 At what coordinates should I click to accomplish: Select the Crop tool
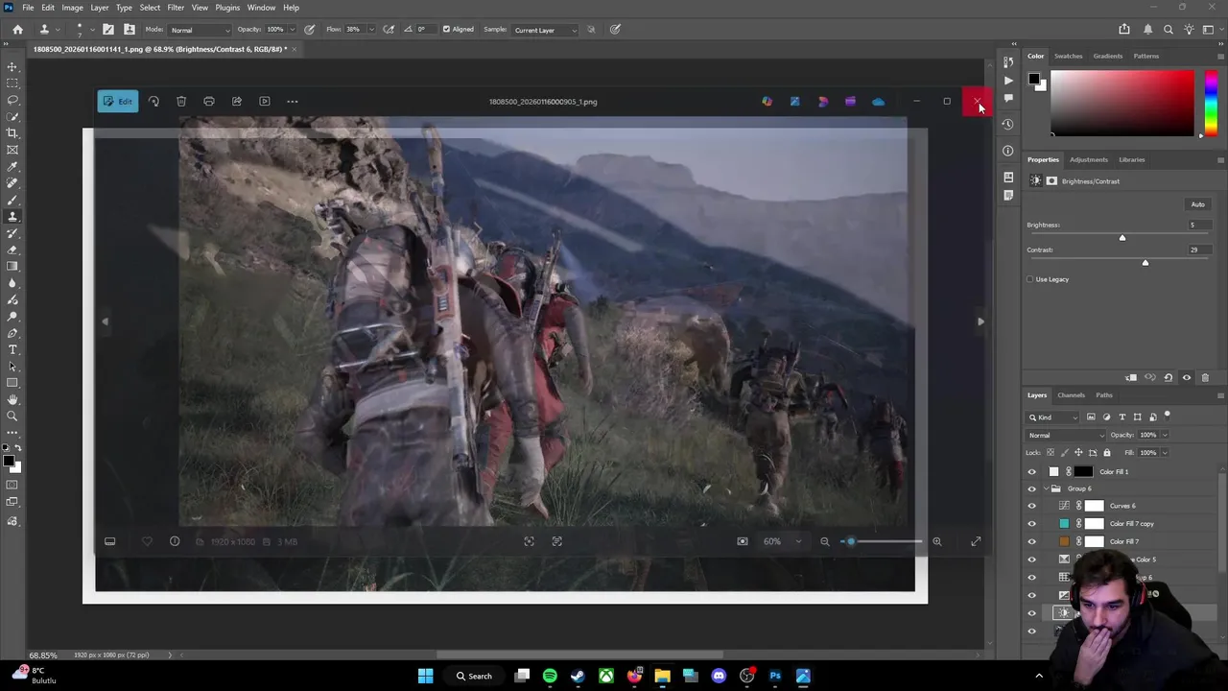click(12, 132)
